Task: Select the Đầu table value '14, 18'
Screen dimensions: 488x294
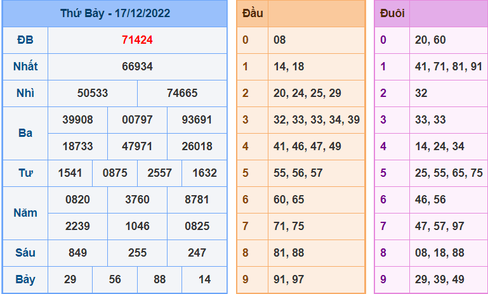Action: pyautogui.click(x=289, y=67)
